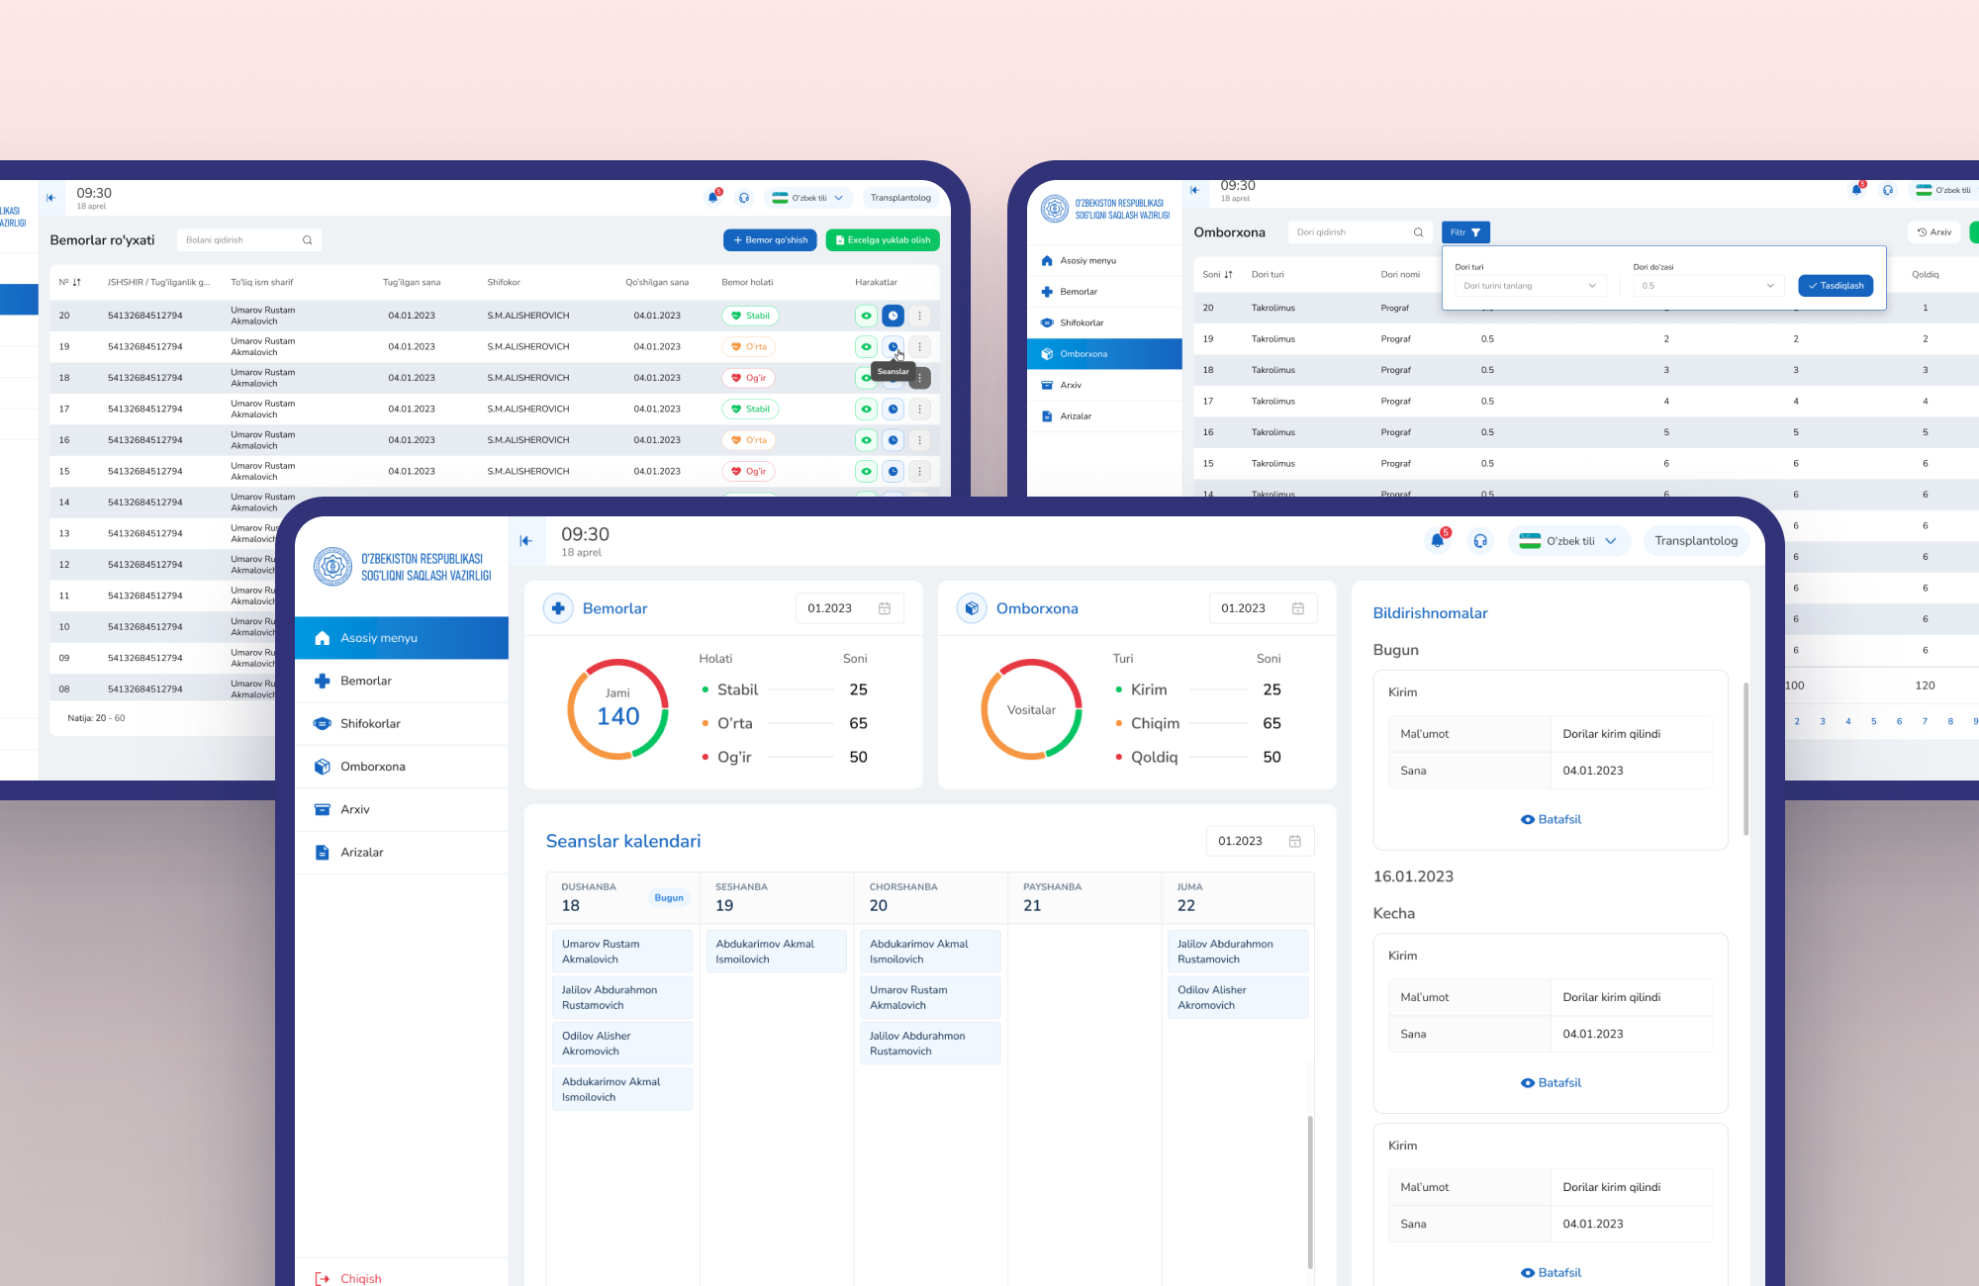Open headset support icon in dashboard header
This screenshot has height=1286, width=1979.
point(1480,540)
